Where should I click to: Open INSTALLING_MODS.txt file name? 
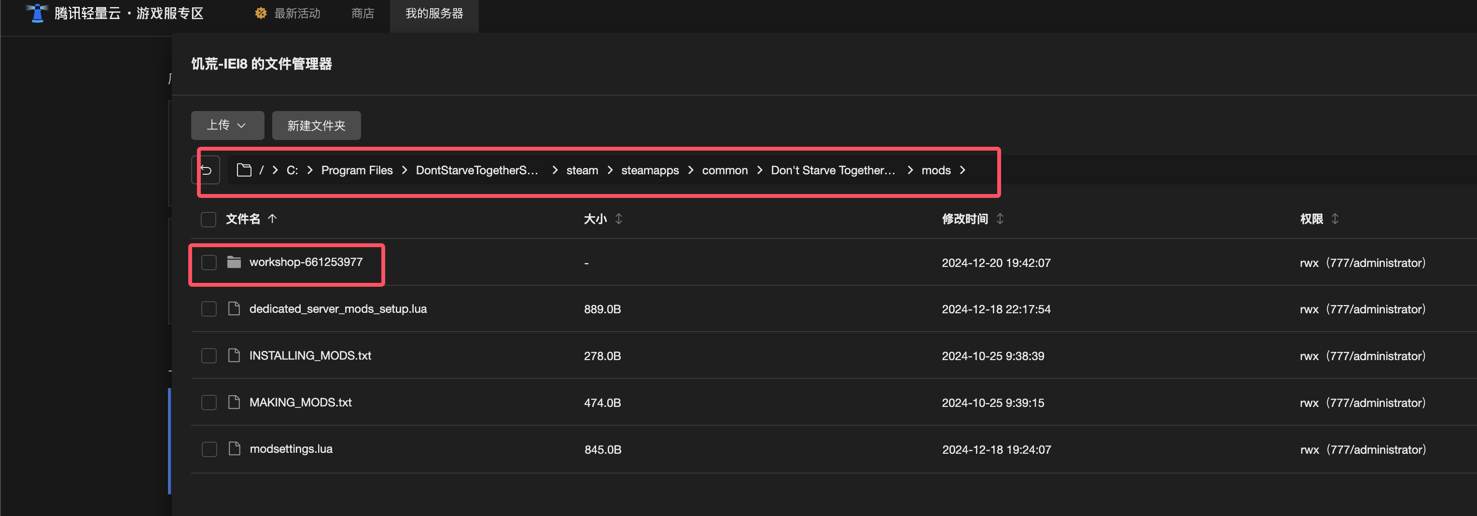click(x=310, y=355)
